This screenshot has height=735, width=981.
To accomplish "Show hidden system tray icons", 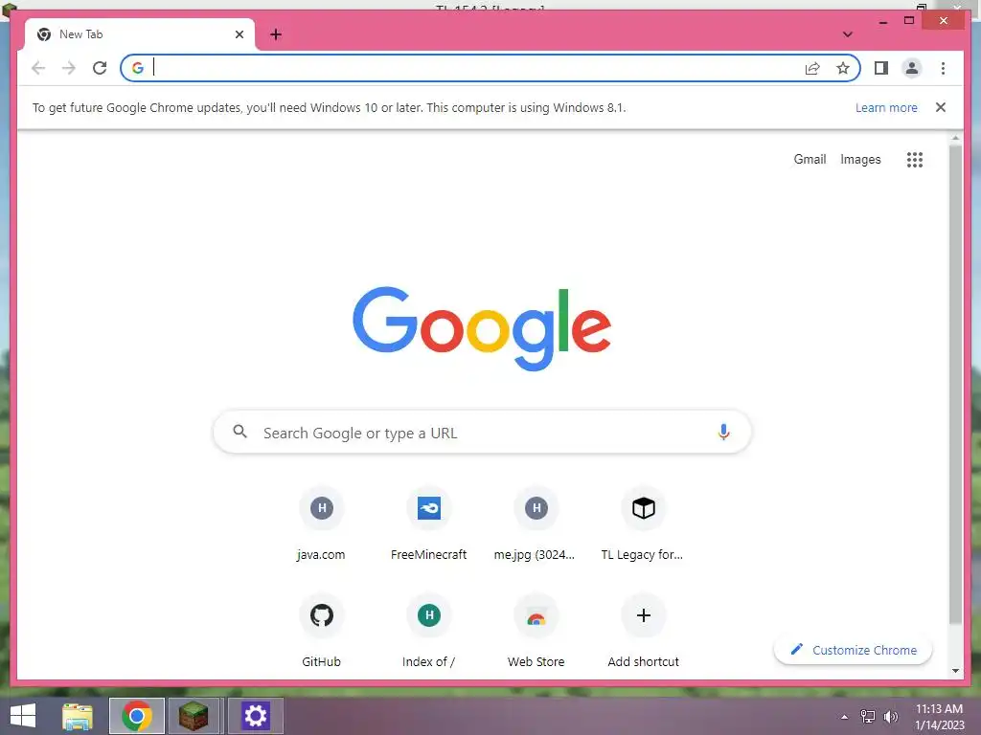I will (x=844, y=717).
